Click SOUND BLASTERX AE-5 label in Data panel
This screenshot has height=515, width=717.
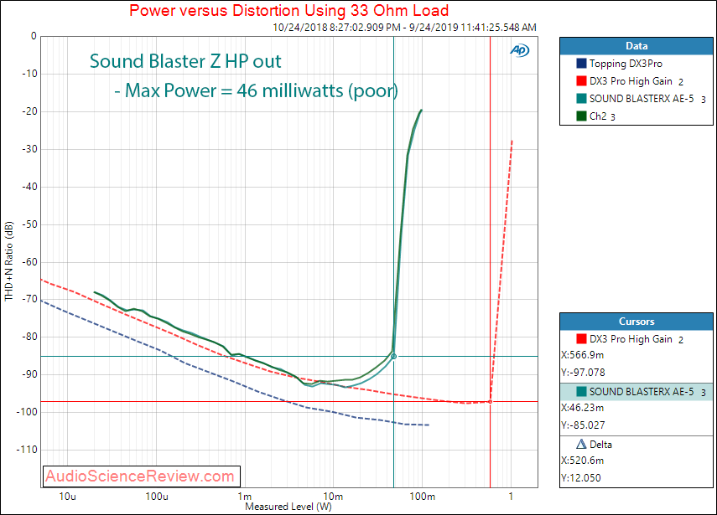click(x=641, y=99)
